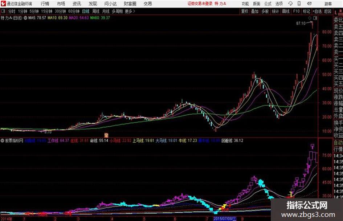Click the 画线 drawing tool button
This screenshot has width=343, height=221.
pos(286,11)
